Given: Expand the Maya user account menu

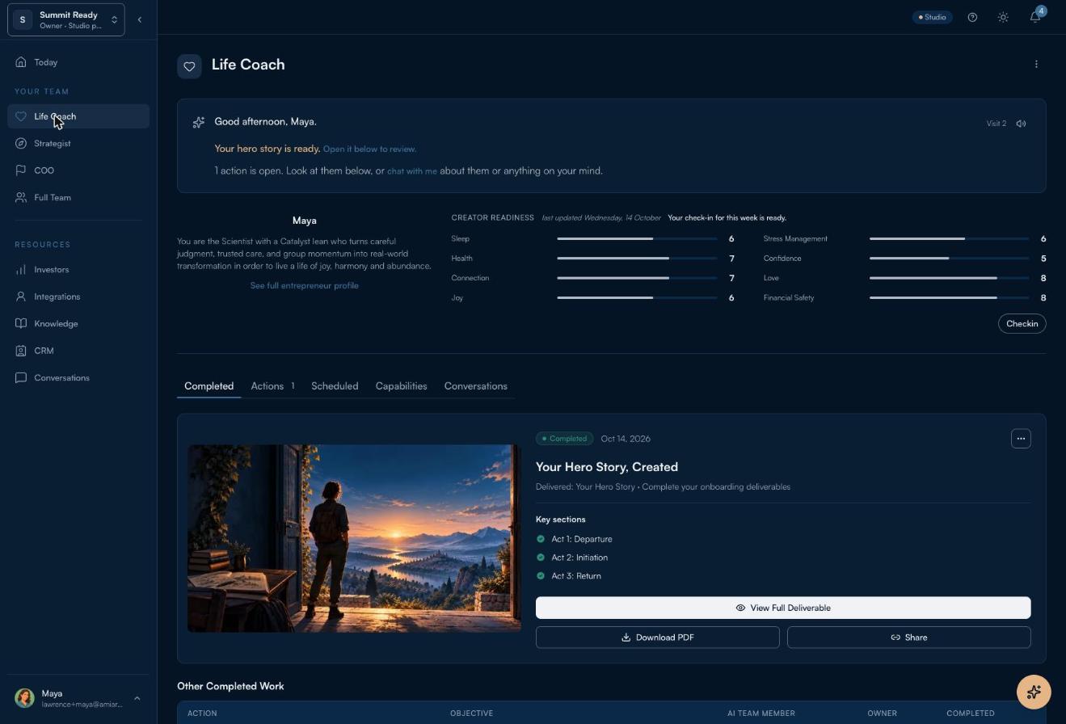Looking at the screenshot, I should coord(78,698).
